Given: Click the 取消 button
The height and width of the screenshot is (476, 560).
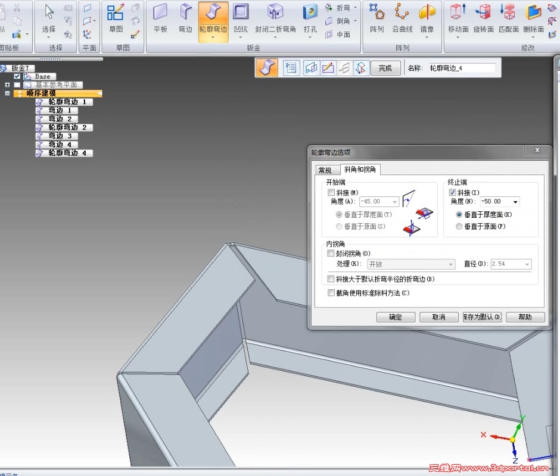Looking at the screenshot, I should (x=439, y=317).
